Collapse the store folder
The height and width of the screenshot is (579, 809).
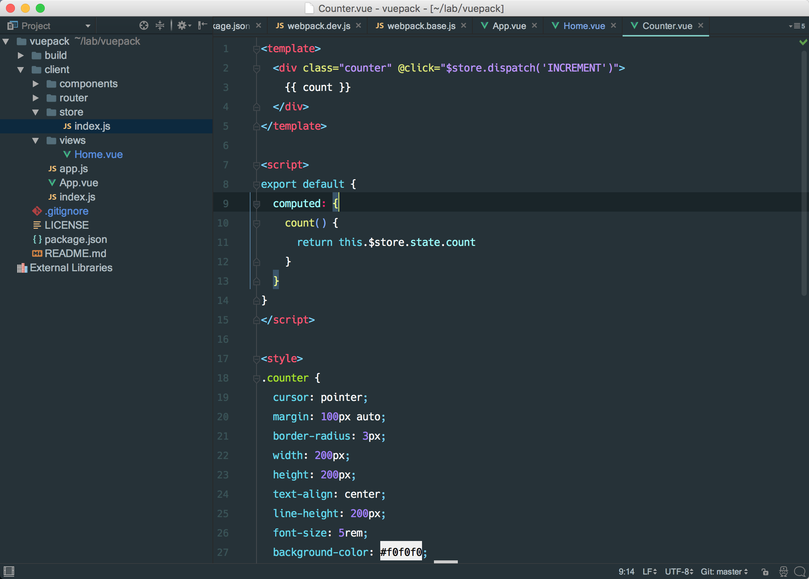[x=36, y=112]
